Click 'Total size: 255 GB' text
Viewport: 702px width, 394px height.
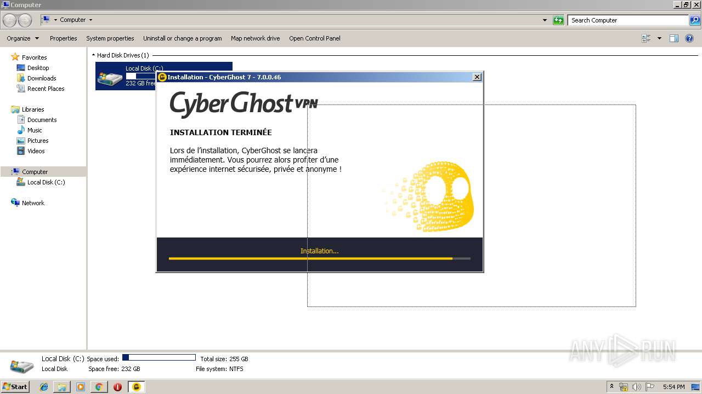(x=224, y=359)
